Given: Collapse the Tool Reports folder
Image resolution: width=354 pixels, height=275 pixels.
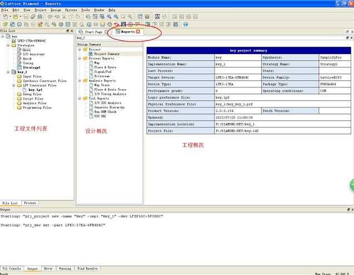Looking at the screenshot, I should 79,99.
